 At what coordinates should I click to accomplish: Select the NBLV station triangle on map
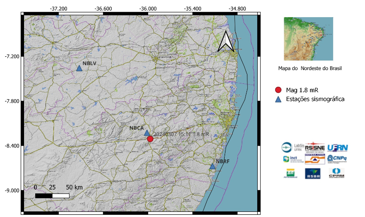(x=79, y=68)
